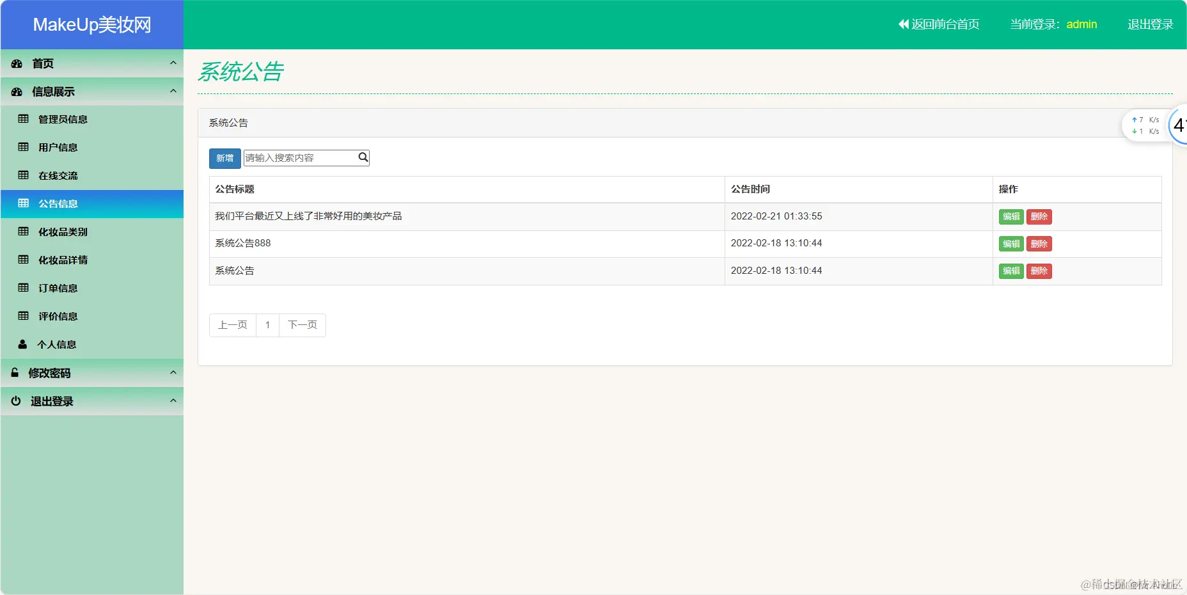
Task: Click 退出登录 in top header
Action: tap(1151, 24)
